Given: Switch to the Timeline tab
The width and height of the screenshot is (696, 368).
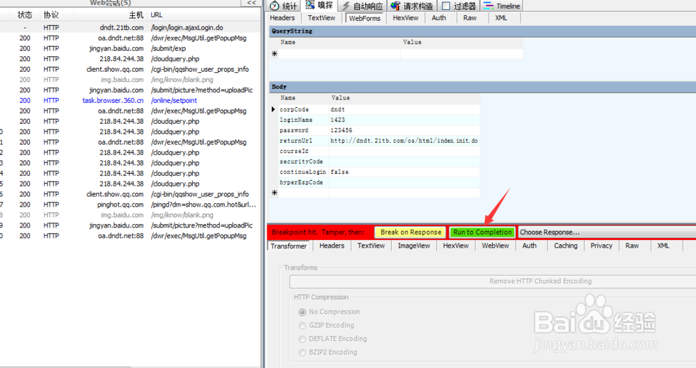Looking at the screenshot, I should coord(502,6).
